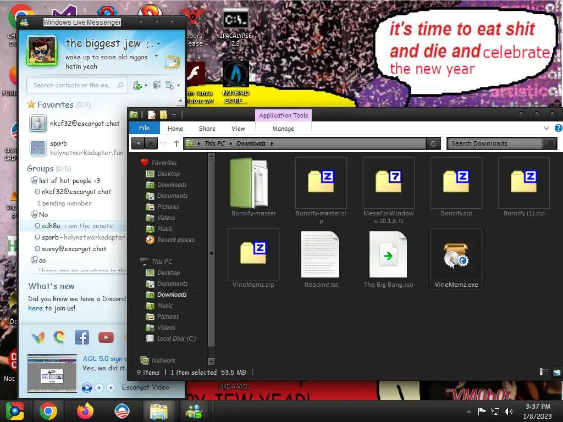Open the Add contact dropdown arrow
Image resolution: width=563 pixels, height=422 pixels.
(x=146, y=86)
